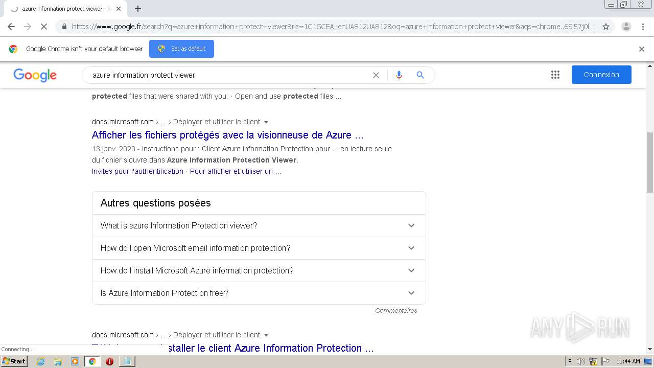The height and width of the screenshot is (368, 654).
Task: Open the Windows Start menu
Action: [14, 361]
